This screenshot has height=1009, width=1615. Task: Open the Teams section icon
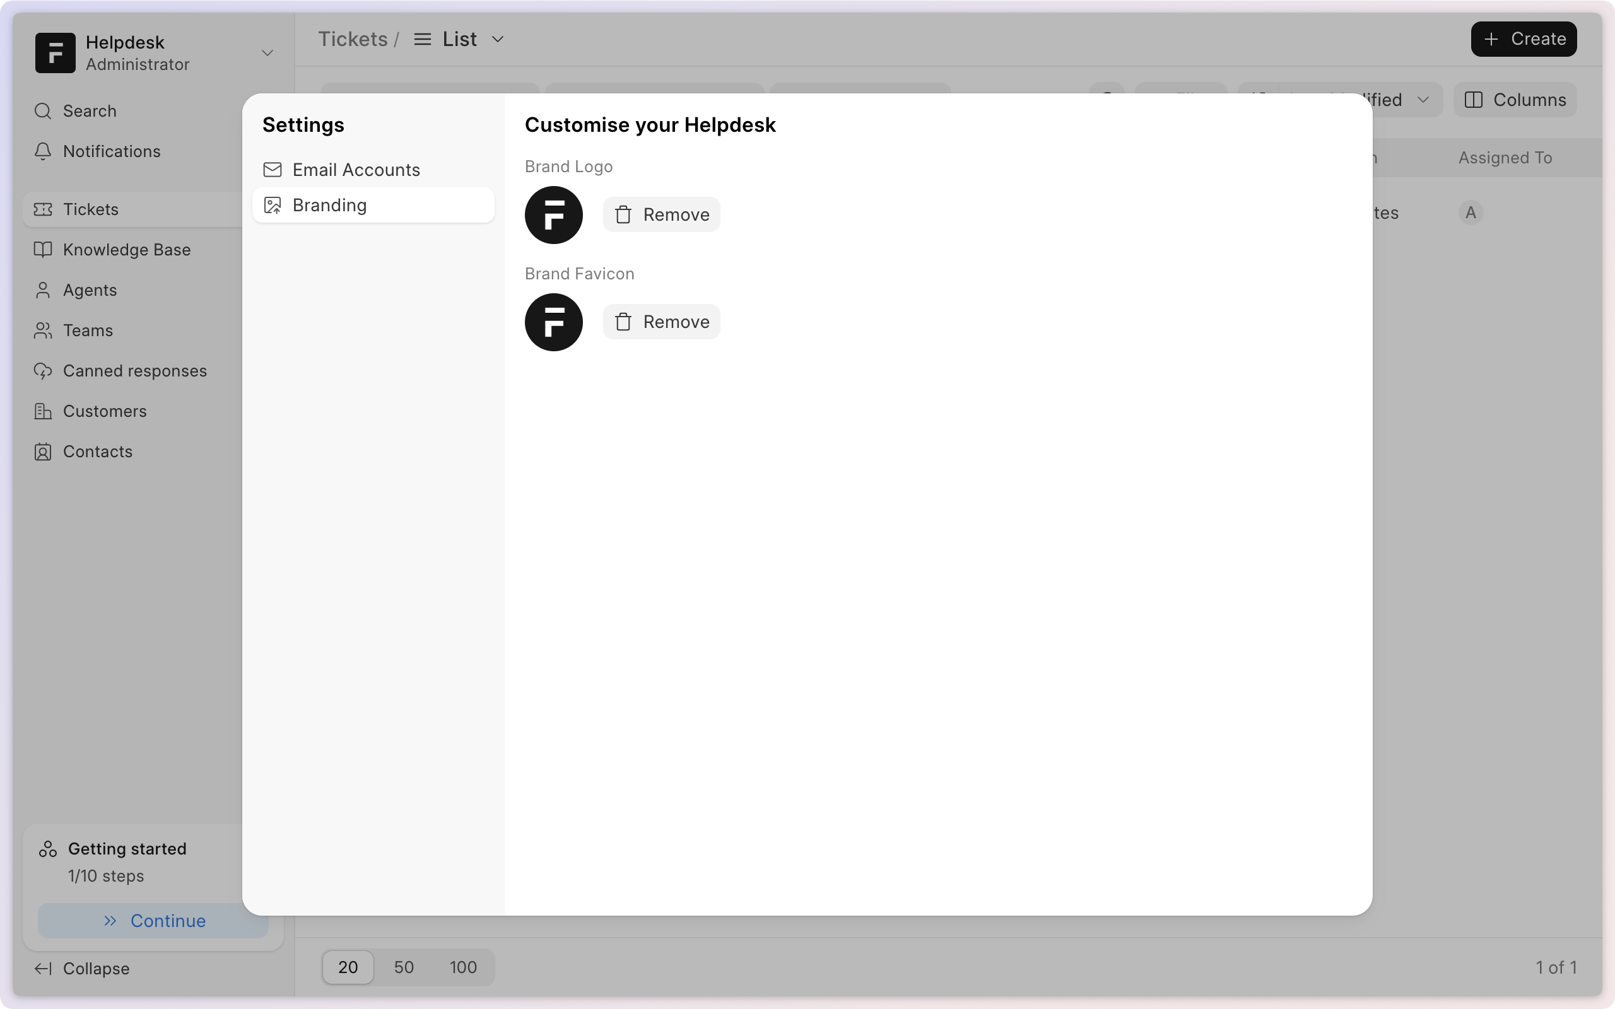tap(43, 330)
